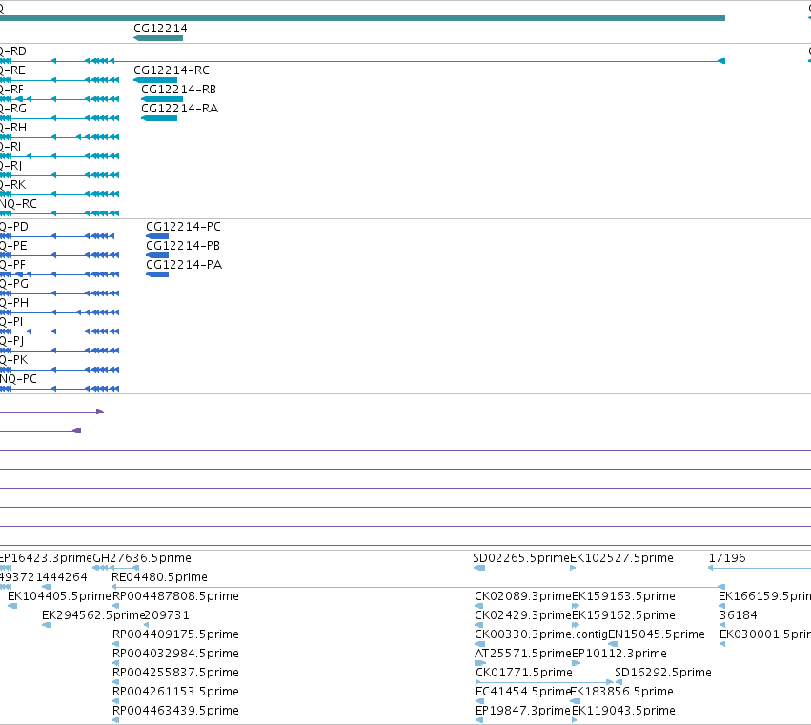Viewport: 811px width, 725px height.
Task: Open EST GH27636.5prime
Action: point(142,558)
